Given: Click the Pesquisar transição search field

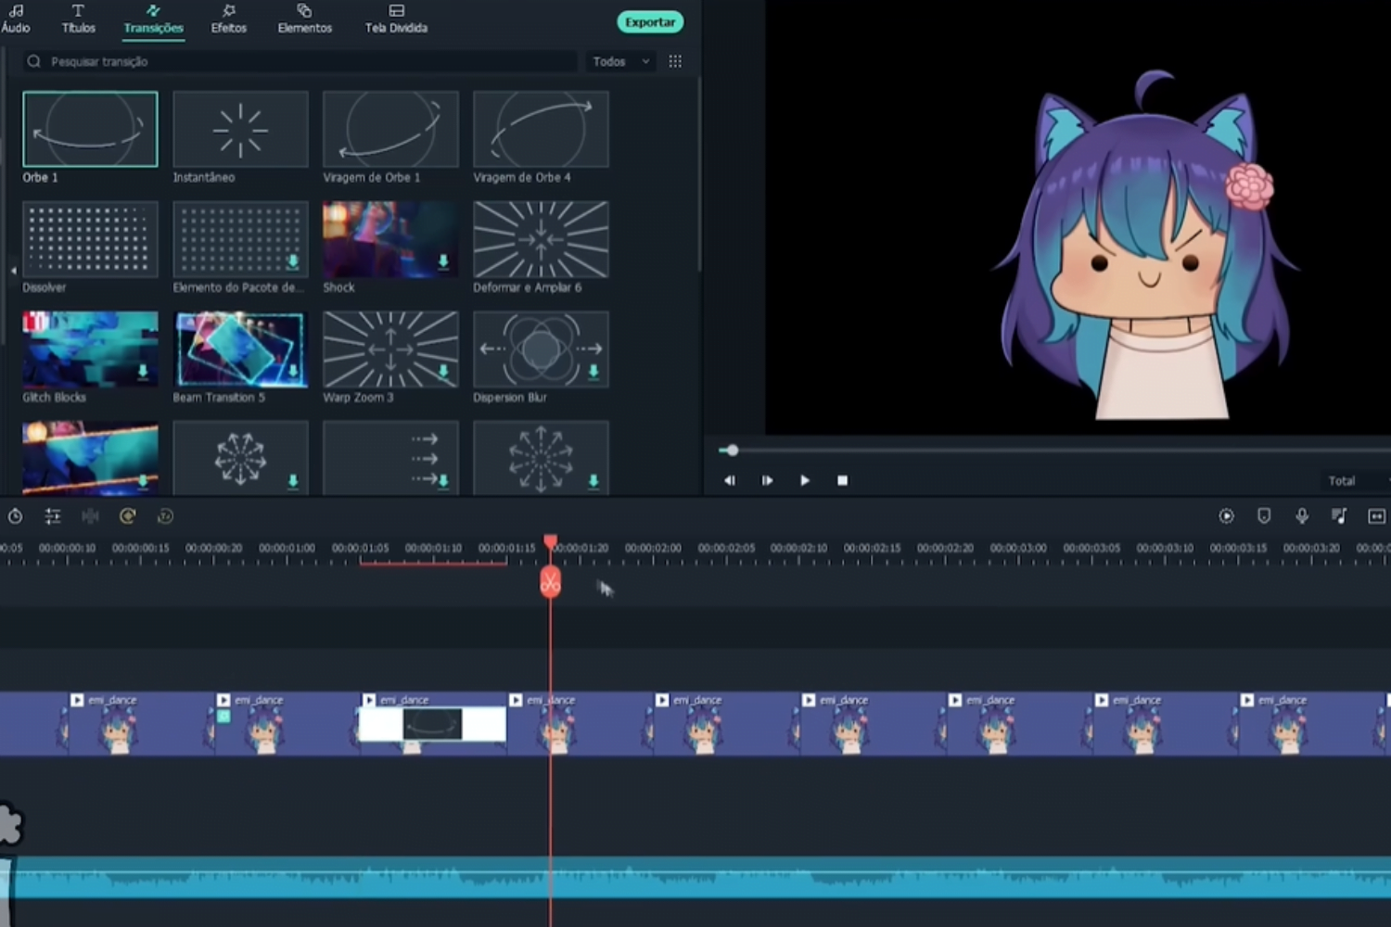Looking at the screenshot, I should click(x=297, y=61).
